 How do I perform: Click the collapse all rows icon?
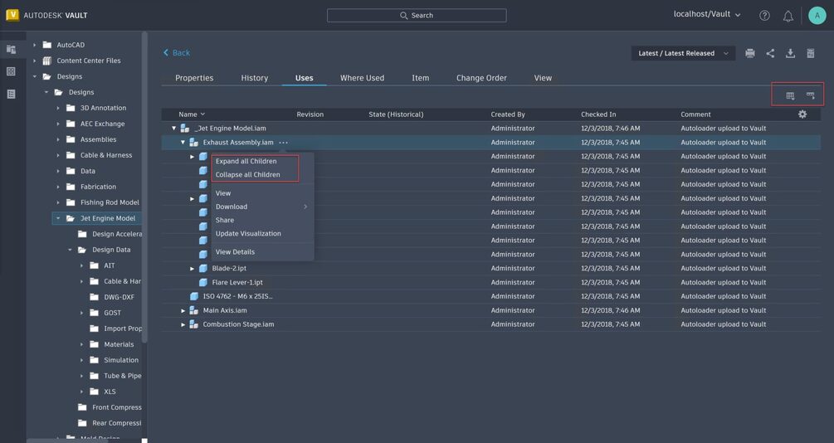pyautogui.click(x=810, y=95)
